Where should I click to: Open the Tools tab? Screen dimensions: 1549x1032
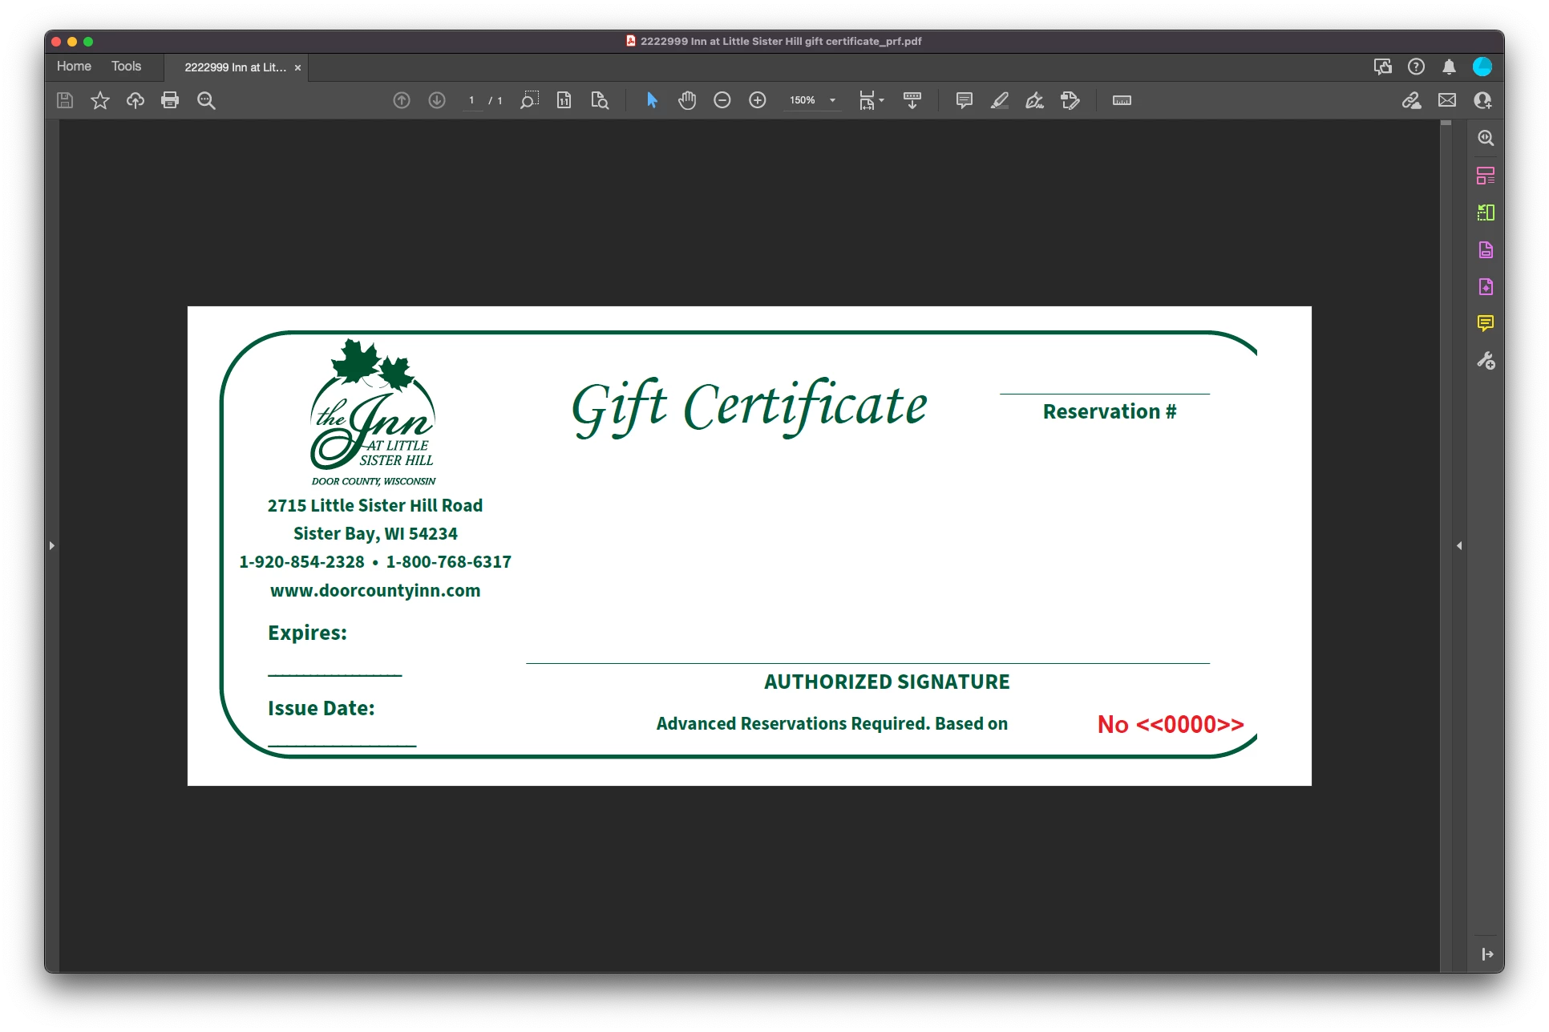126,67
